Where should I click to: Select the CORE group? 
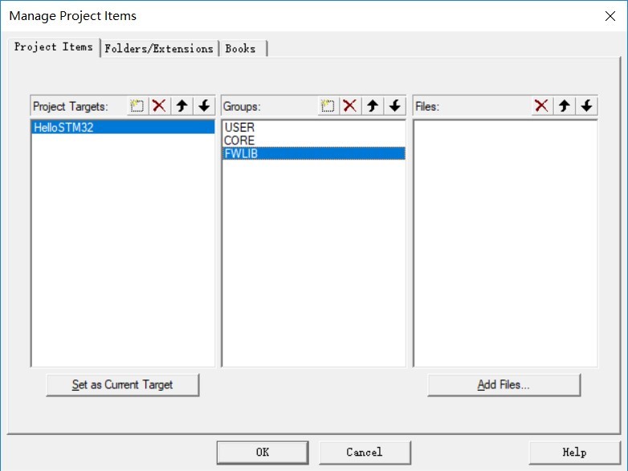click(314, 140)
